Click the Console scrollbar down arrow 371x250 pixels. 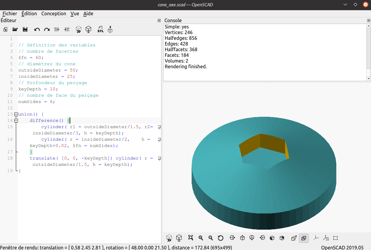(368, 78)
